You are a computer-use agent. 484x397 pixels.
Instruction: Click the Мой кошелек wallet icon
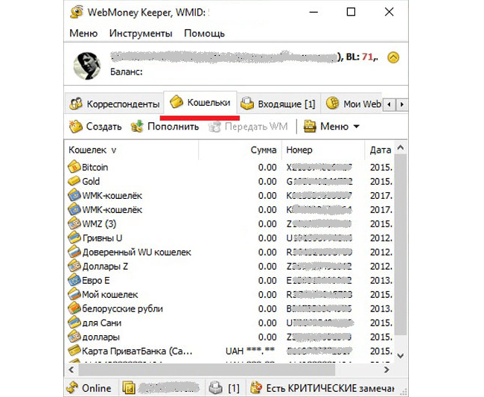74,294
